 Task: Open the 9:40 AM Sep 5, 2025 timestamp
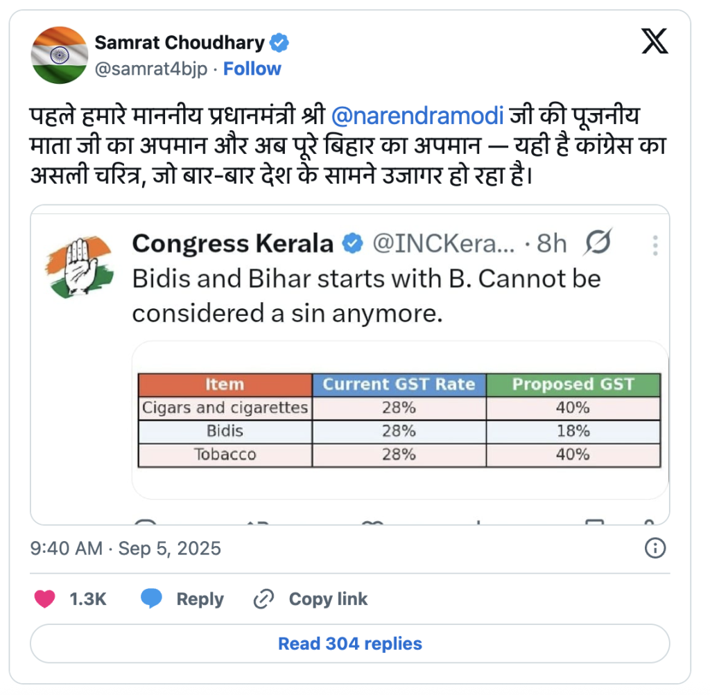pos(125,549)
